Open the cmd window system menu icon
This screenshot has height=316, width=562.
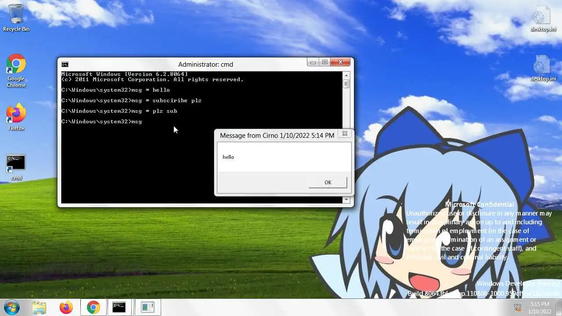point(65,65)
